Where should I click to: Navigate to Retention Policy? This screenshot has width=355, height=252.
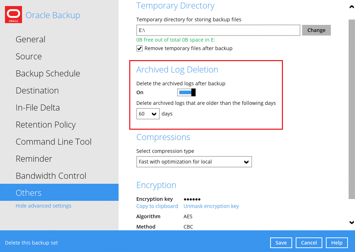[x=45, y=125]
